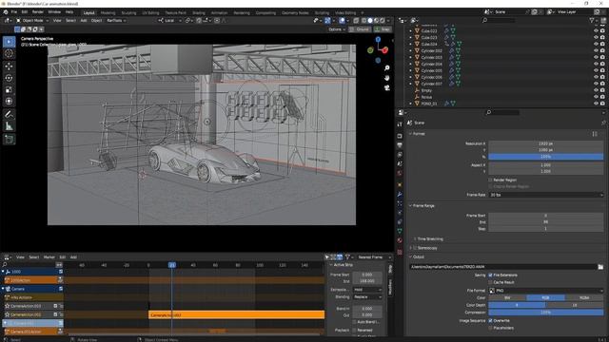Switch to the Geometry Nodes workspace tab
Image resolution: width=609 pixels, height=342 pixels.
tap(295, 12)
